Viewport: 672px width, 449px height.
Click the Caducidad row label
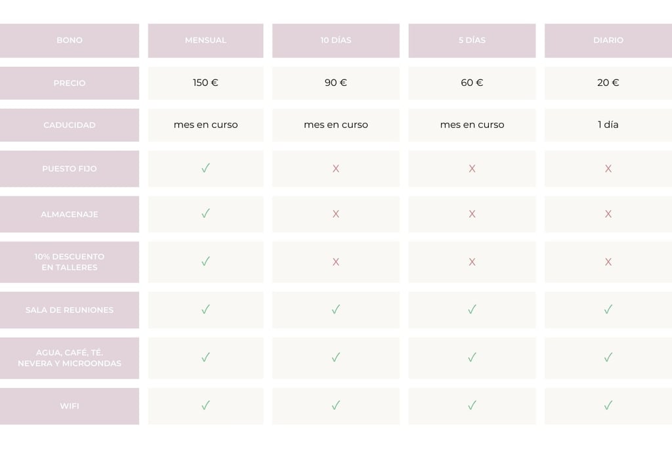pos(70,125)
